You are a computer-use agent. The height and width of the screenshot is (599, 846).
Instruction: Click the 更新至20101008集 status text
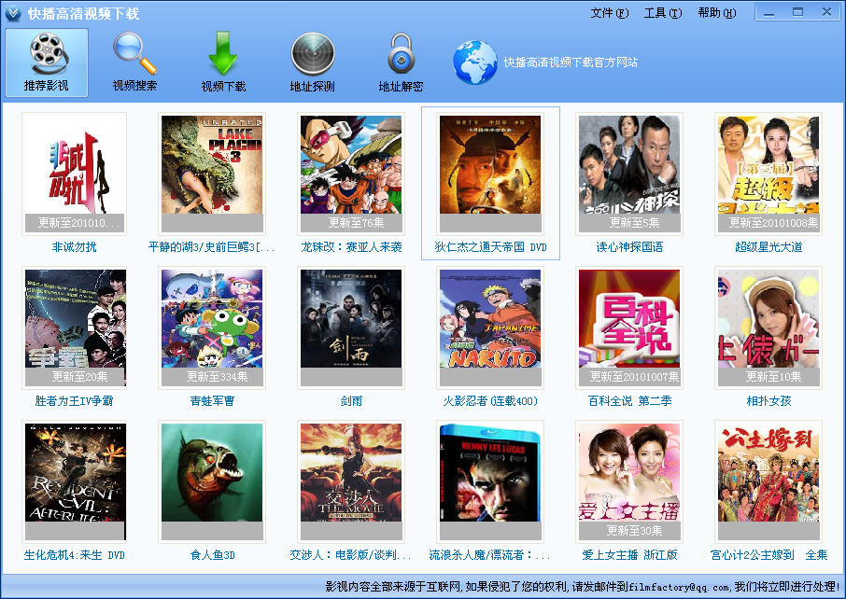(773, 223)
